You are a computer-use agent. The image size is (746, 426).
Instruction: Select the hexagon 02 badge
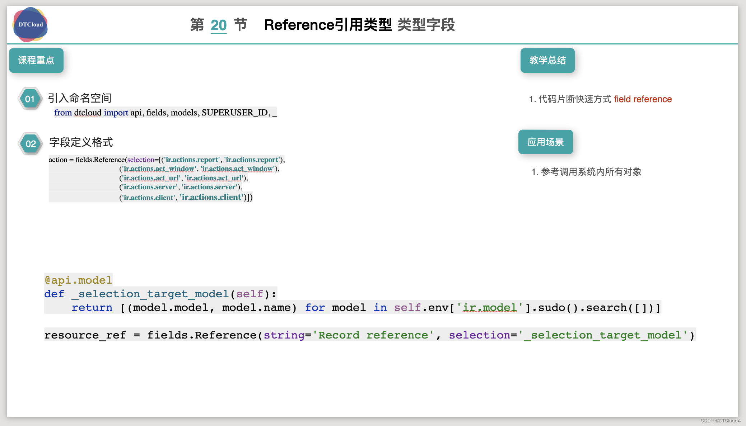point(30,143)
